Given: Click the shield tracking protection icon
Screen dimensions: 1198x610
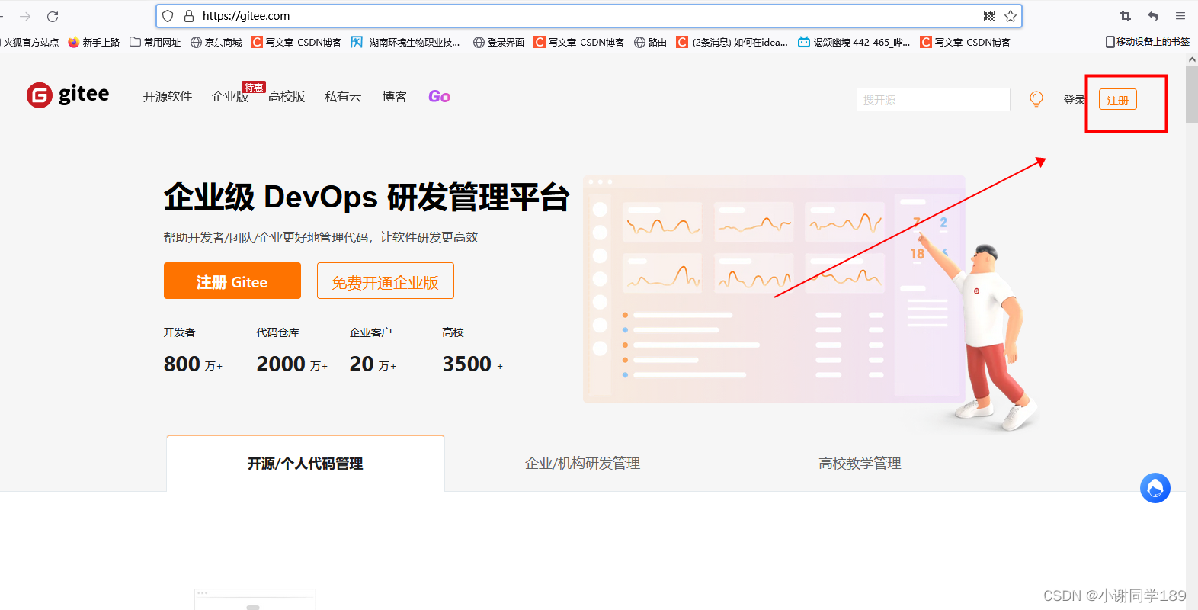Looking at the screenshot, I should click(168, 16).
